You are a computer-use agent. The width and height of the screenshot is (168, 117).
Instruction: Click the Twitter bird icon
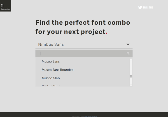coord(140,8)
